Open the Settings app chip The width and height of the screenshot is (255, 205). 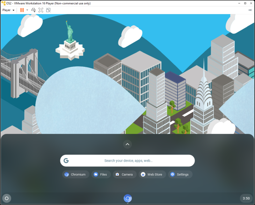[180, 174]
